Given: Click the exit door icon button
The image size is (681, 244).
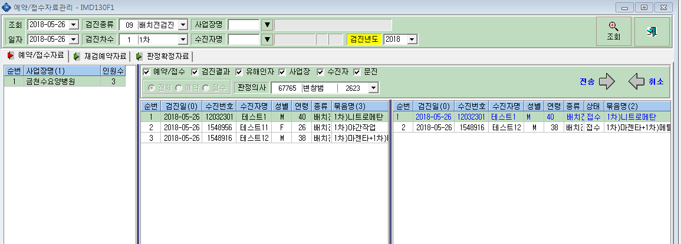Looking at the screenshot, I should [652, 32].
